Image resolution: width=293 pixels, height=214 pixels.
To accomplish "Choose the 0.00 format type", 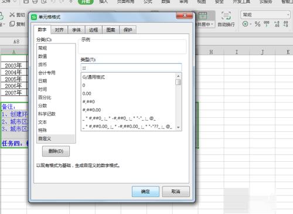I will 128,93.
